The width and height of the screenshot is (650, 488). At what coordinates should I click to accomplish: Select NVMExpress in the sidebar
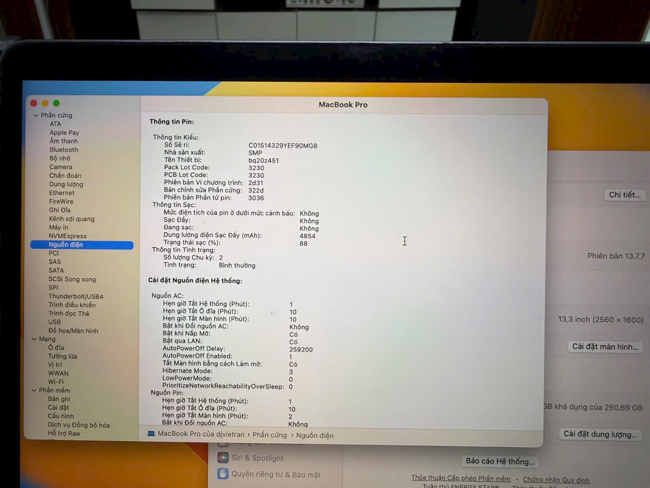click(x=68, y=236)
